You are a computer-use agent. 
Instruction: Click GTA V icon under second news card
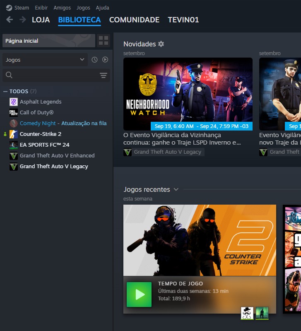263,152
